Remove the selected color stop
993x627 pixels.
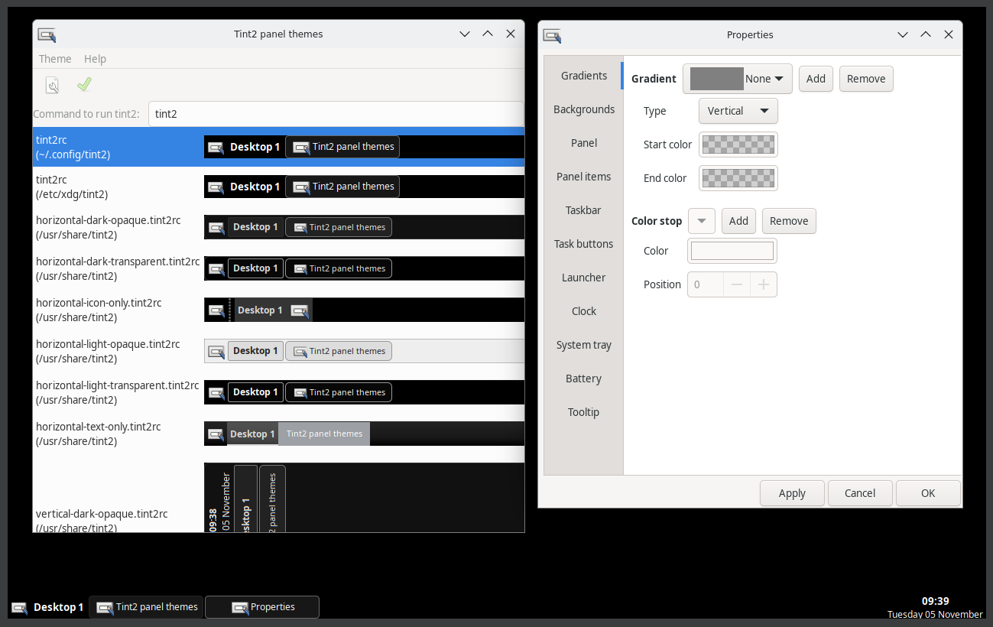788,221
